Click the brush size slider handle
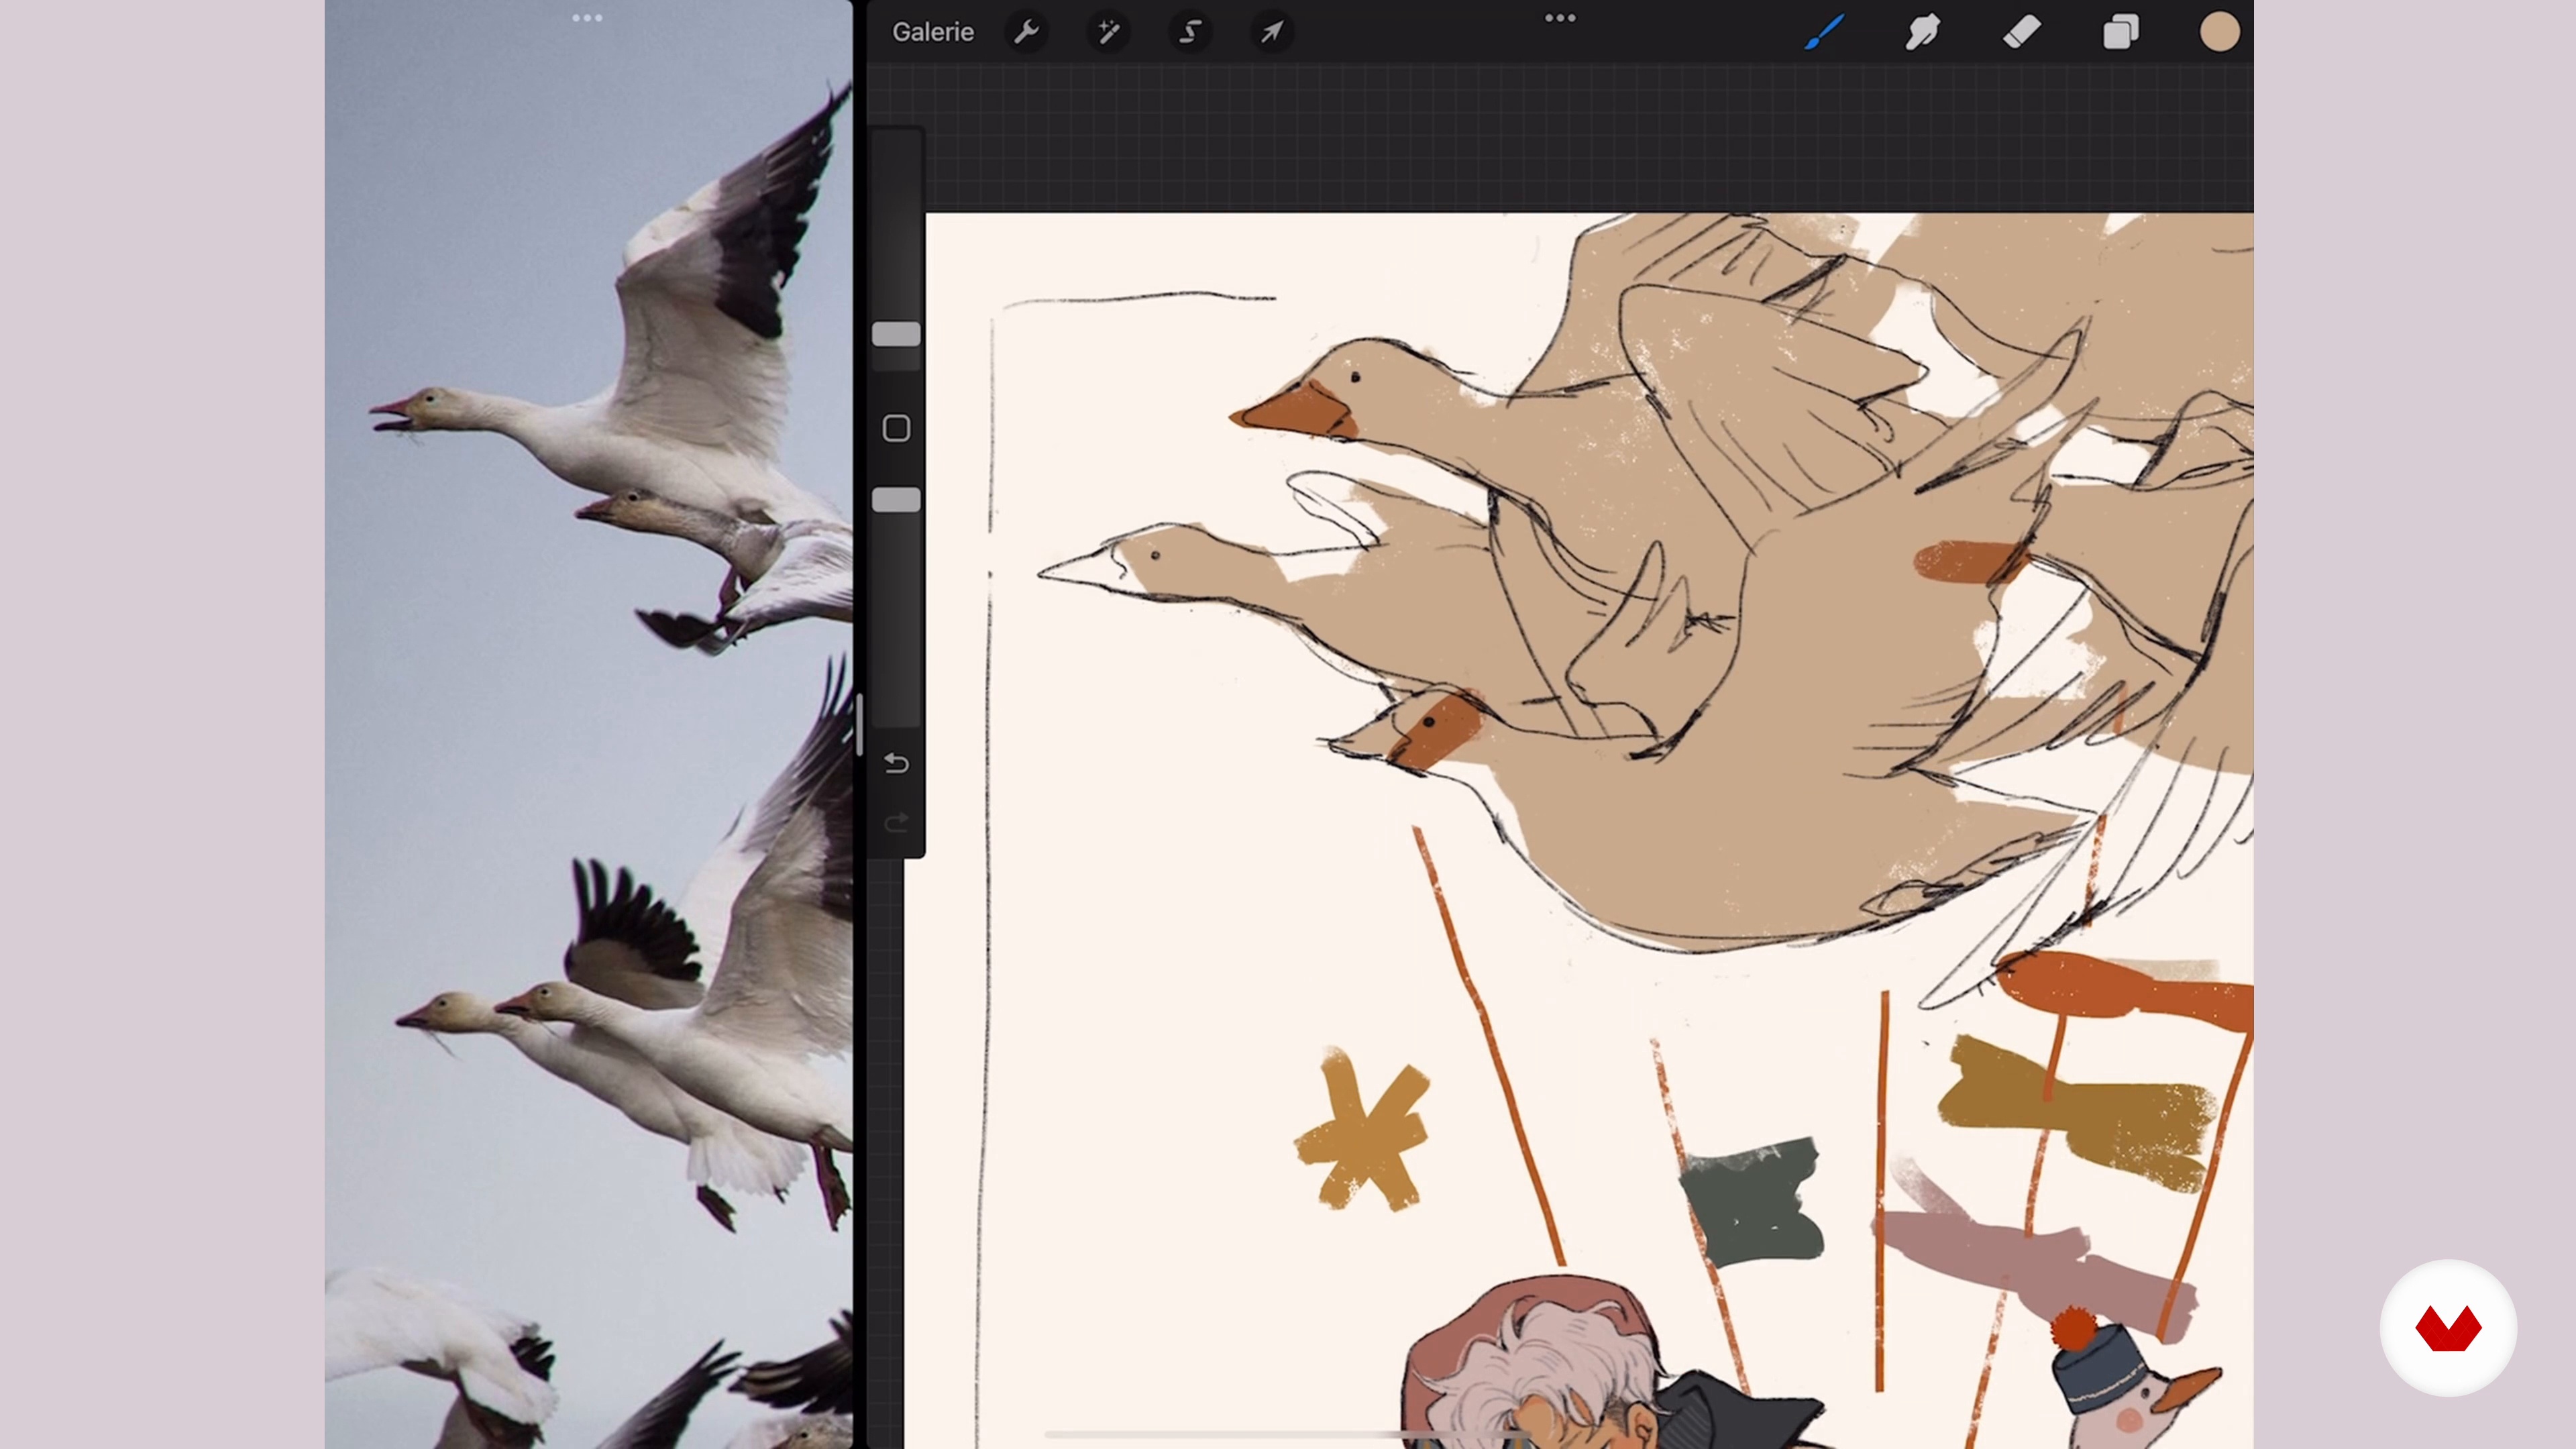Screen dimensions: 2576x1449 click(896, 335)
